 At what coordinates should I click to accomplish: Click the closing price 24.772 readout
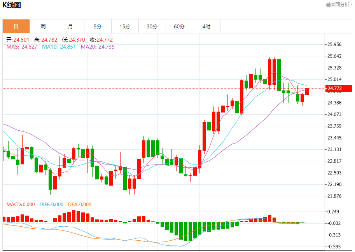tap(105, 40)
